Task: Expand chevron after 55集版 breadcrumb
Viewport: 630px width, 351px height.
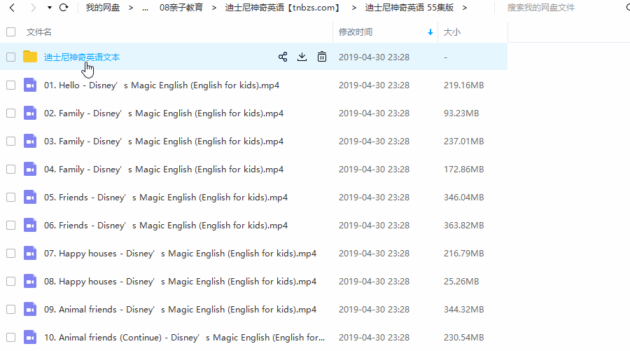Action: pos(465,8)
